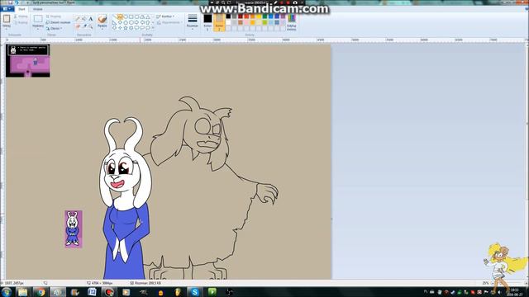Open the Select options dropdown arrow
This screenshot has width=529, height=297.
[x=38, y=30]
